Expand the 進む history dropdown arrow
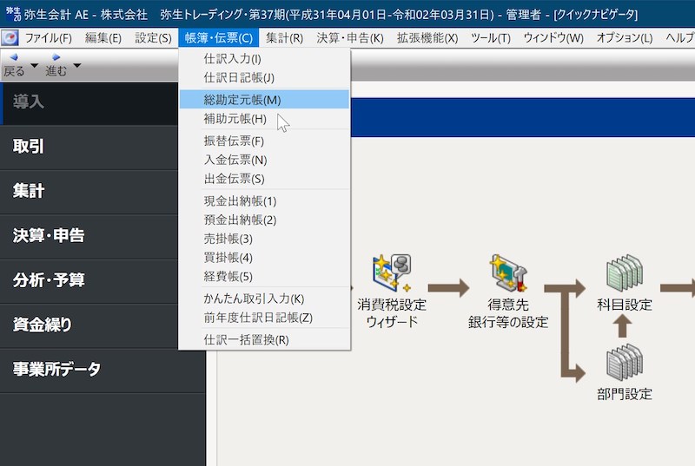 pyautogui.click(x=77, y=65)
